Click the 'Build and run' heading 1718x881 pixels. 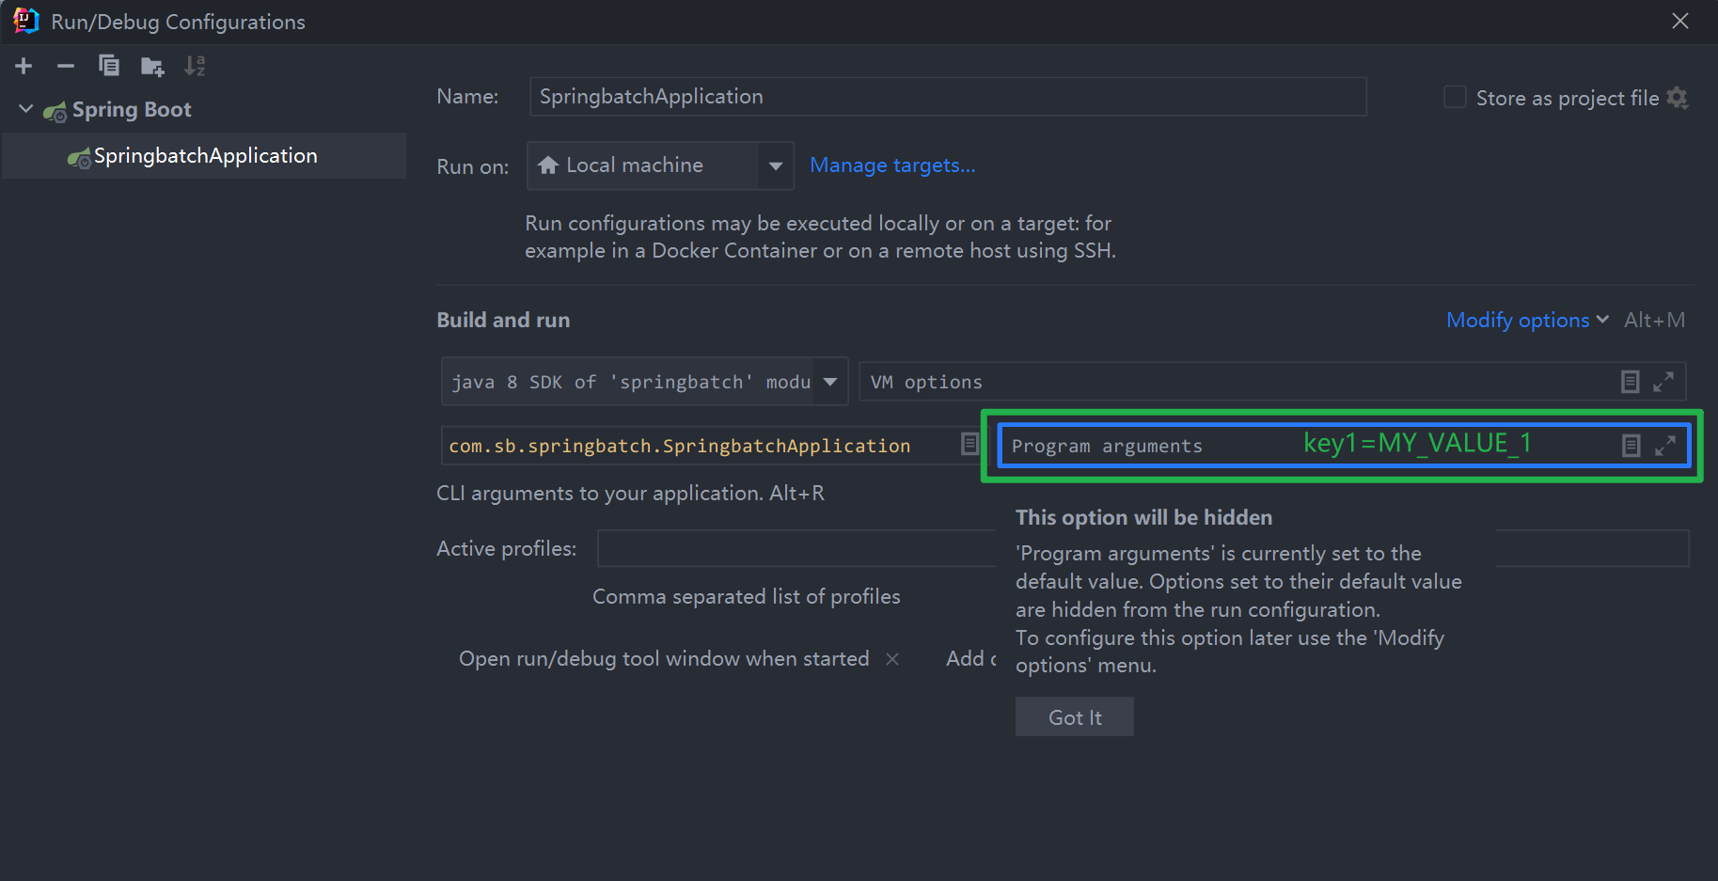point(503,320)
